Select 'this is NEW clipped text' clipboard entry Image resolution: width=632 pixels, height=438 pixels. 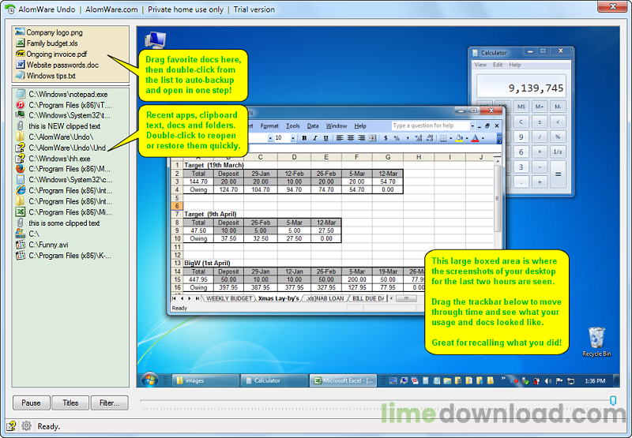pos(58,126)
